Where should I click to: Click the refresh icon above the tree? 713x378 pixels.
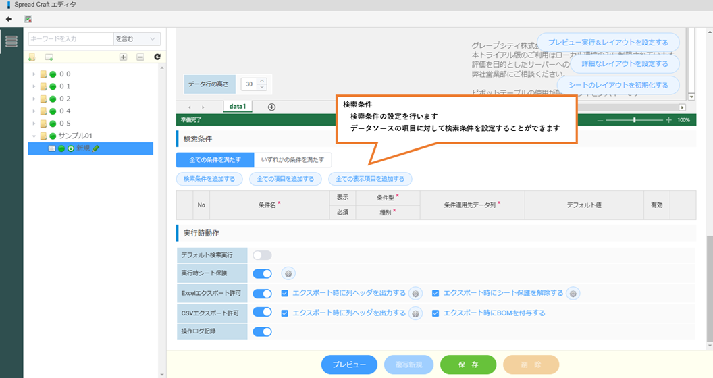pos(157,57)
